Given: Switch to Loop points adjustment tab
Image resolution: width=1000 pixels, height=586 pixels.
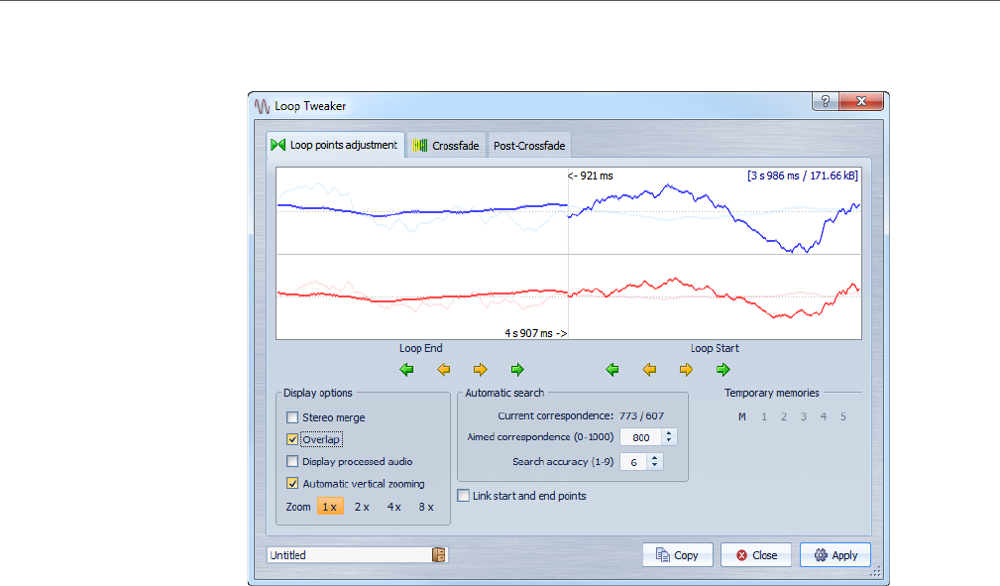Looking at the screenshot, I should [335, 145].
